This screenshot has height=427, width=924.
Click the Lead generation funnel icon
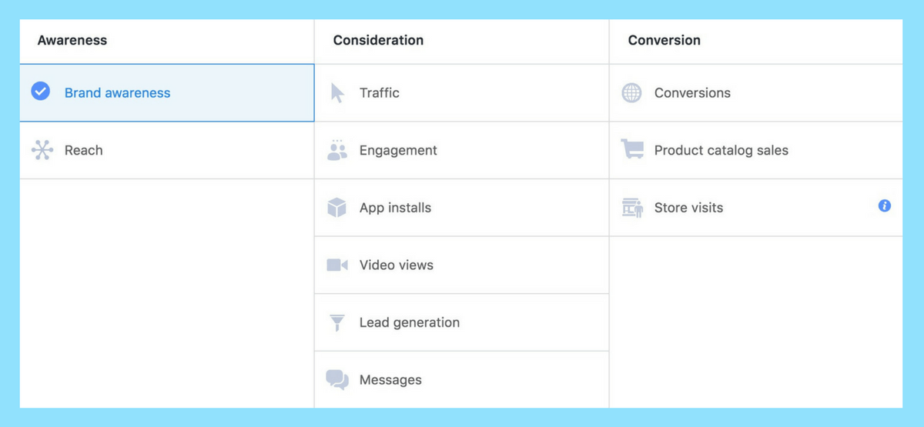point(336,322)
